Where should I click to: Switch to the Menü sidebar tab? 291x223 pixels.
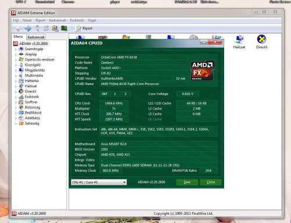click(18, 37)
